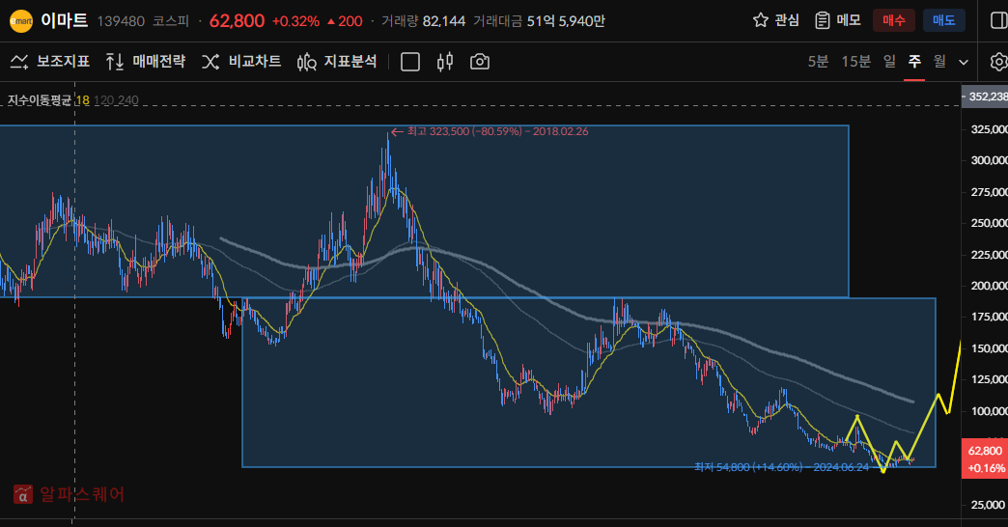Take chart snapshot with camera icon
Screen dimensions: 1008x527
[x=480, y=62]
